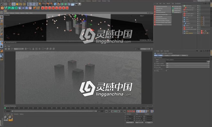Select the highlighted orange material thumbnail
Viewport: 212px width, 127px height.
coord(11,118)
